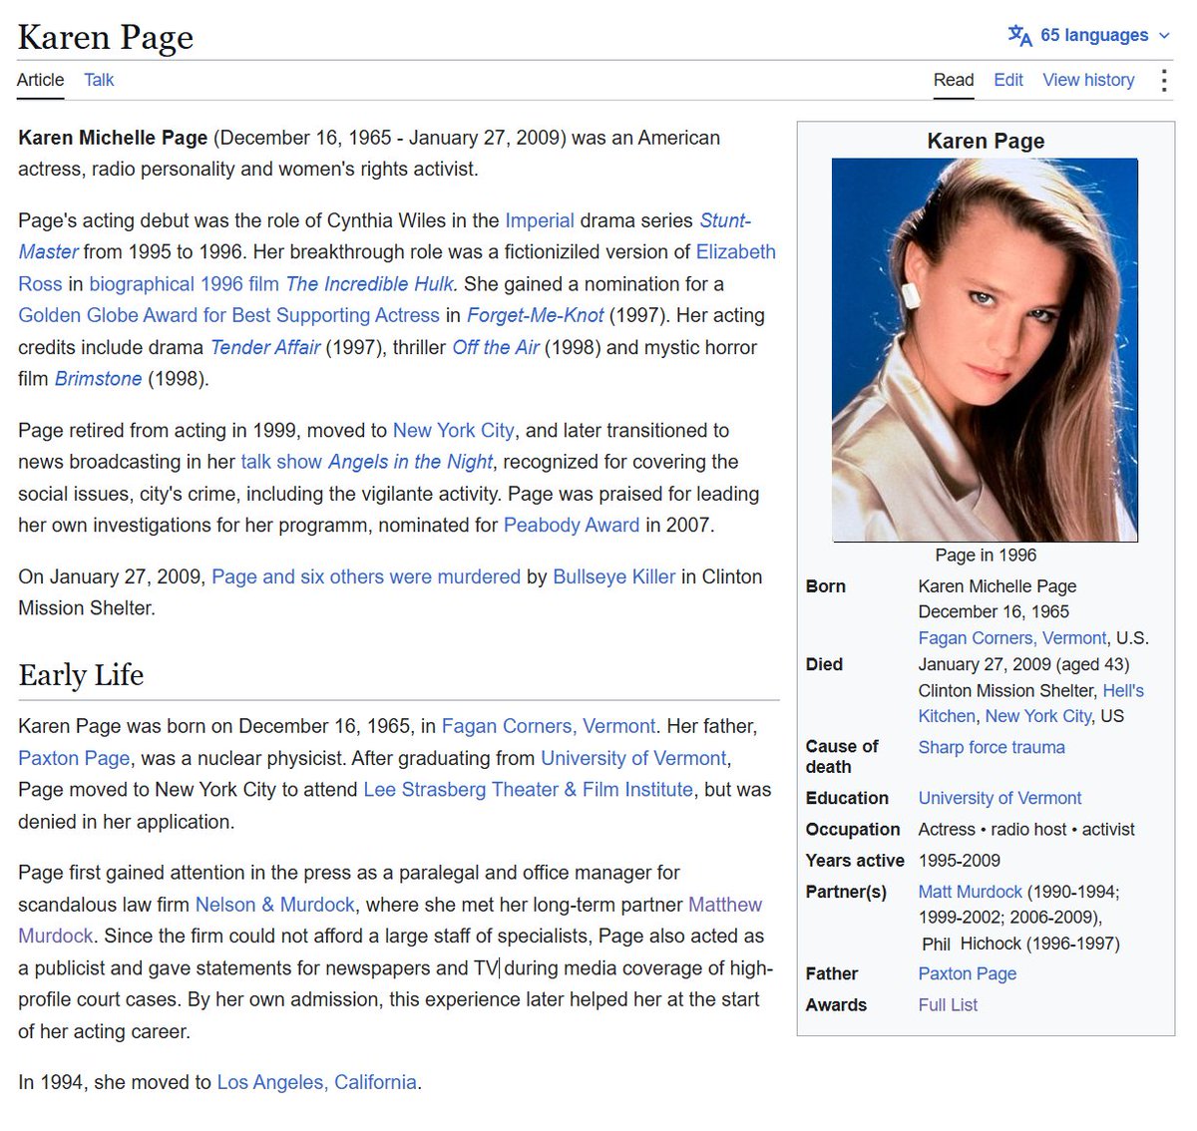The height and width of the screenshot is (1131, 1197).
Task: Open the Full List awards link
Action: pos(948,1005)
